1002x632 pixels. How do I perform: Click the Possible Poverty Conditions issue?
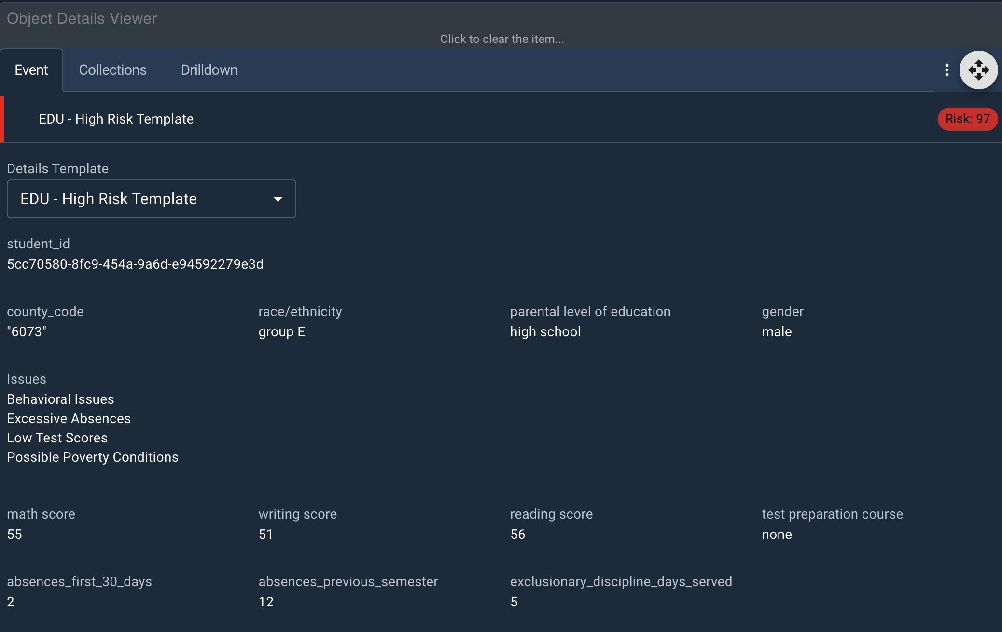tap(92, 457)
